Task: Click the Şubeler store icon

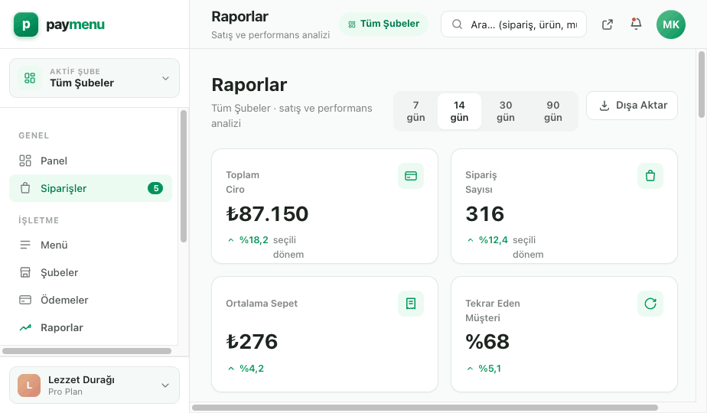Action: coord(25,272)
